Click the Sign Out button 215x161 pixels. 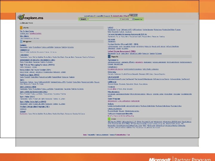[x=133, y=15]
